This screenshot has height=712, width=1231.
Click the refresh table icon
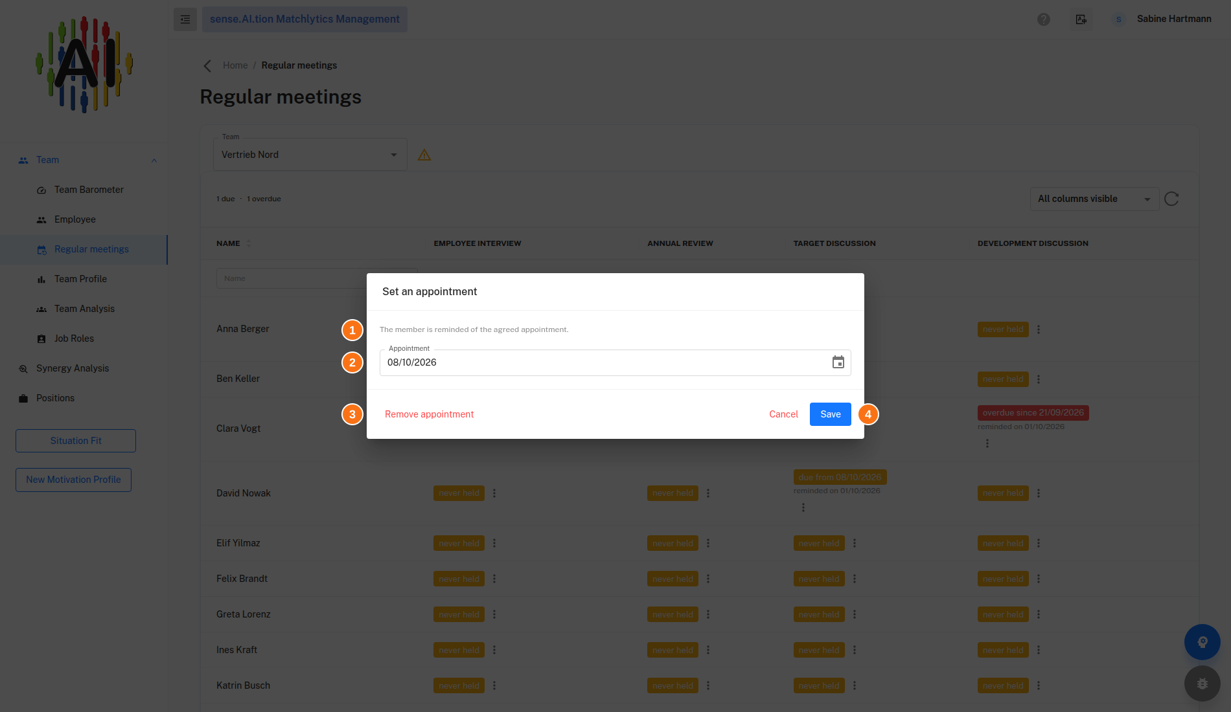(x=1171, y=199)
